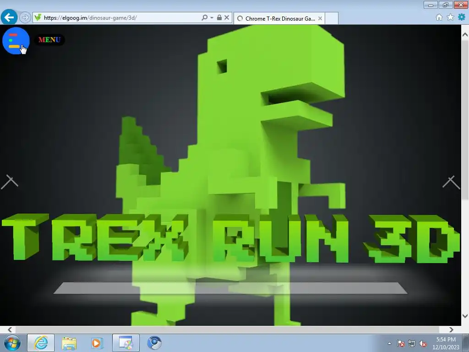The height and width of the screenshot is (352, 469).
Task: Click the vertical scrollbar down arrow
Action: click(x=465, y=316)
